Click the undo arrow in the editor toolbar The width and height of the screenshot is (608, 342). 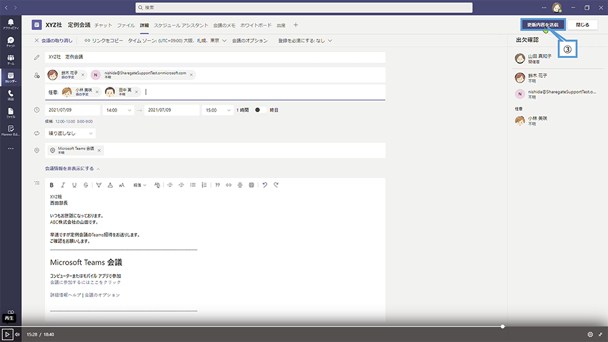264,185
